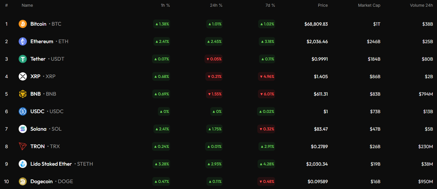Viewport: 437px width, 189px height.
Task: Open the Bitcoin name link
Action: 38,24
